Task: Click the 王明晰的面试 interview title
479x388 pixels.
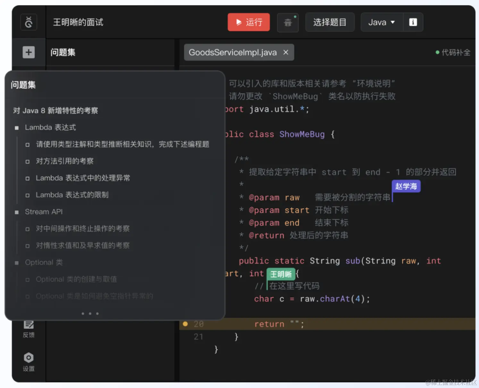Action: (78, 22)
